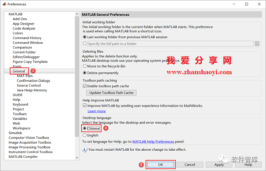Click the tree scrollbar up arrow
Viewport: 266px width, 171px height.
click(x=77, y=14)
